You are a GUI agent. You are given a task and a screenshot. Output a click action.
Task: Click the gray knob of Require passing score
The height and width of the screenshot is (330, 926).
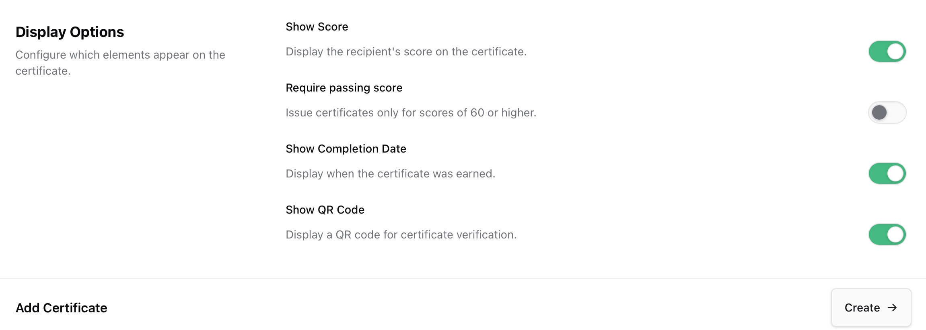(879, 112)
